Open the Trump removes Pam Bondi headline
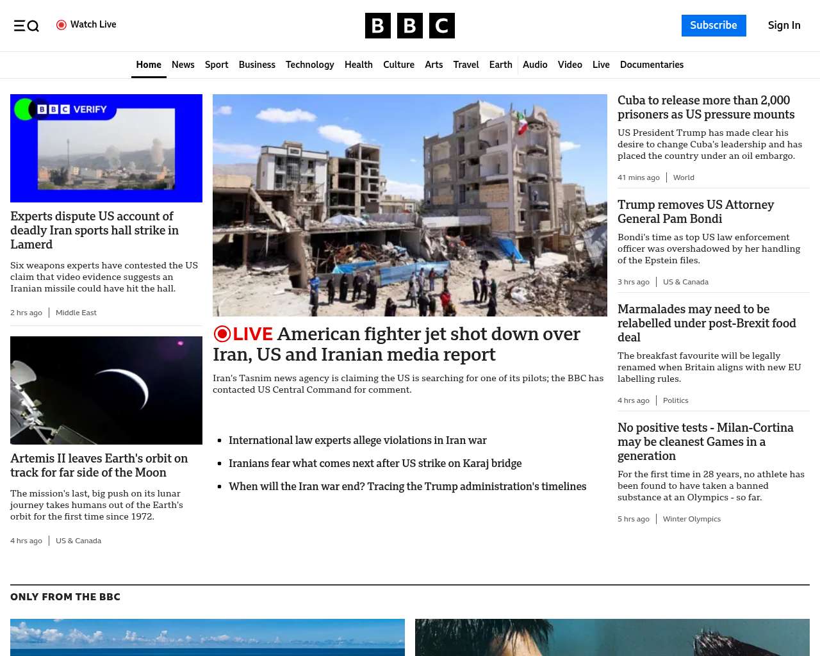 [x=695, y=211]
